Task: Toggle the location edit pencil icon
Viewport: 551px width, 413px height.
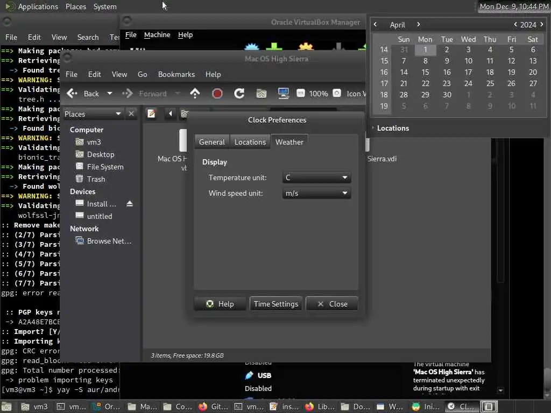Action: (x=151, y=114)
